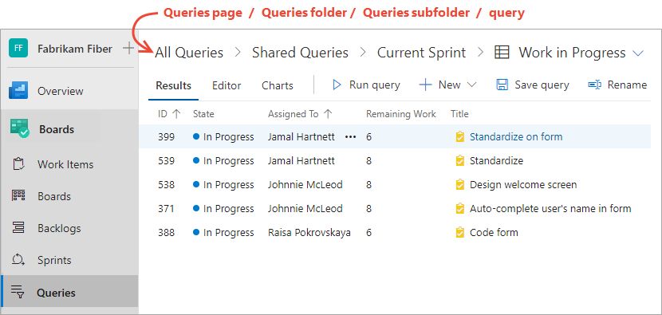Image resolution: width=662 pixels, height=315 pixels.
Task: Select the row with ID 538
Action: [x=395, y=185]
